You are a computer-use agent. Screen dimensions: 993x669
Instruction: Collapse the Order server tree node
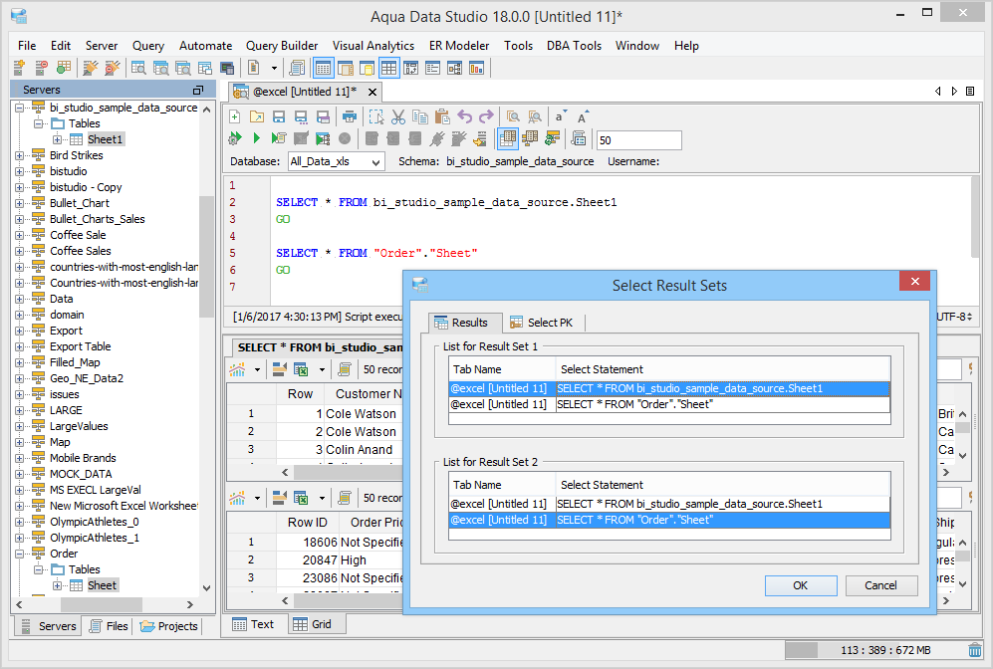[20, 554]
